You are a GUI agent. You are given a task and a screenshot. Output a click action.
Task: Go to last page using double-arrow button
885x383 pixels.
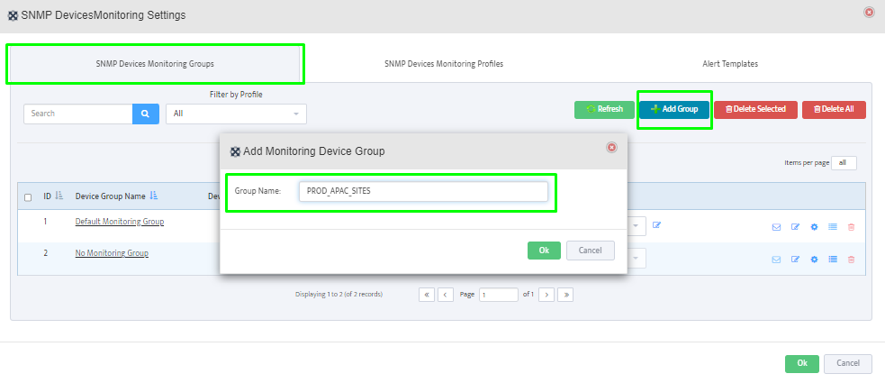[565, 295]
